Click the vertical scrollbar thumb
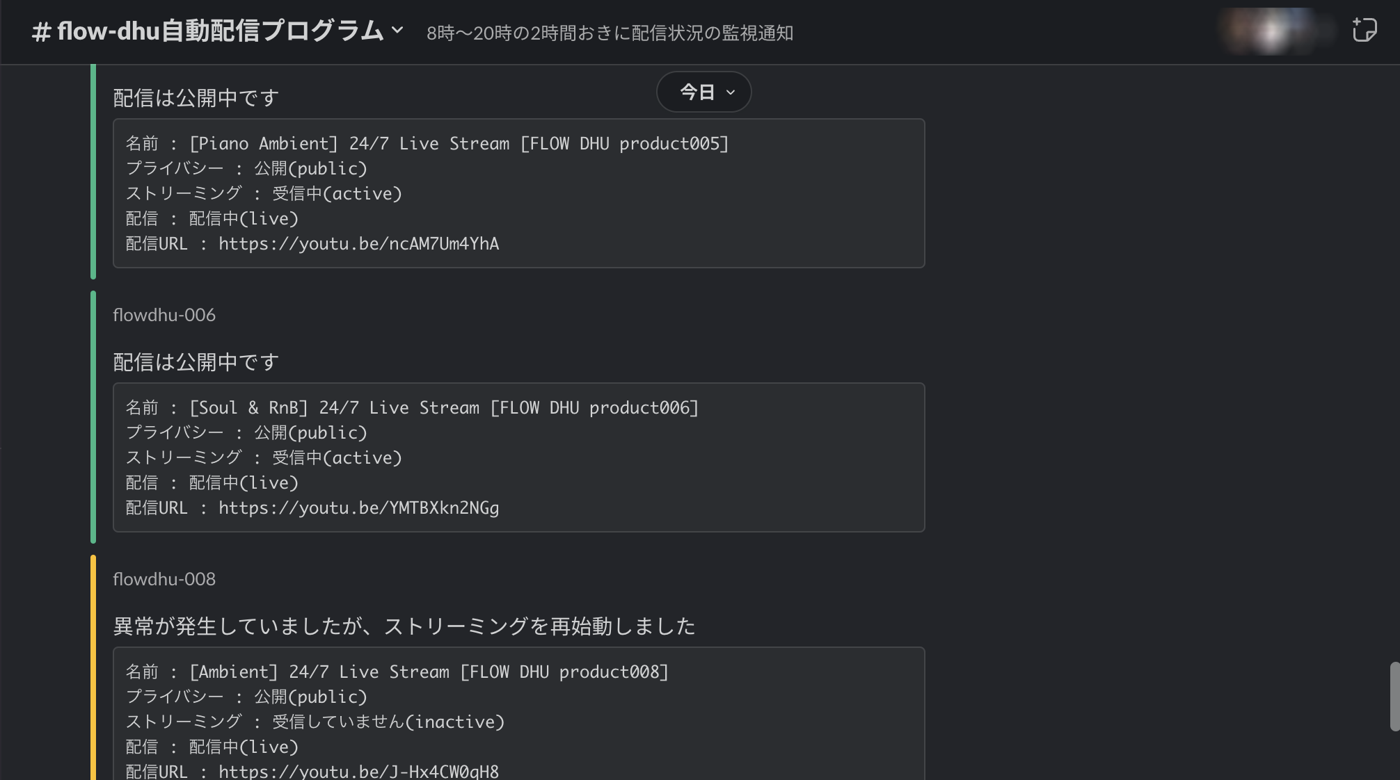 coord(1394,697)
